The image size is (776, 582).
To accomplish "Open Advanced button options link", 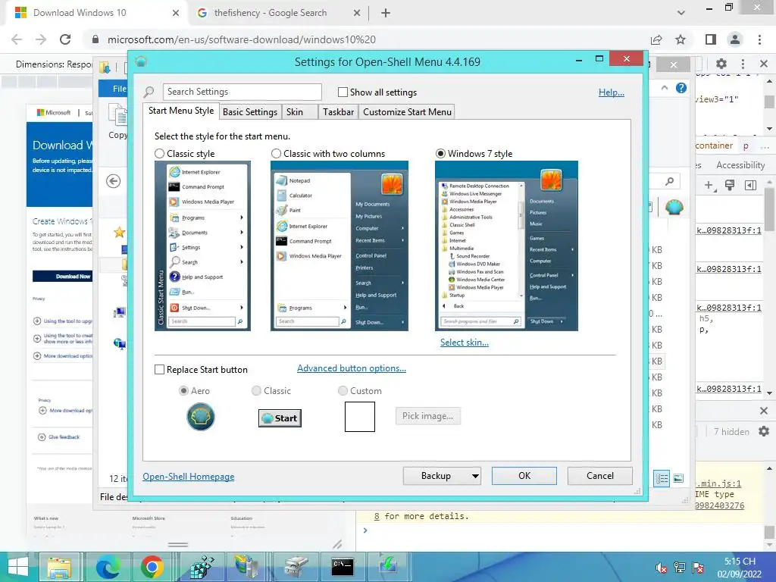I will [352, 368].
